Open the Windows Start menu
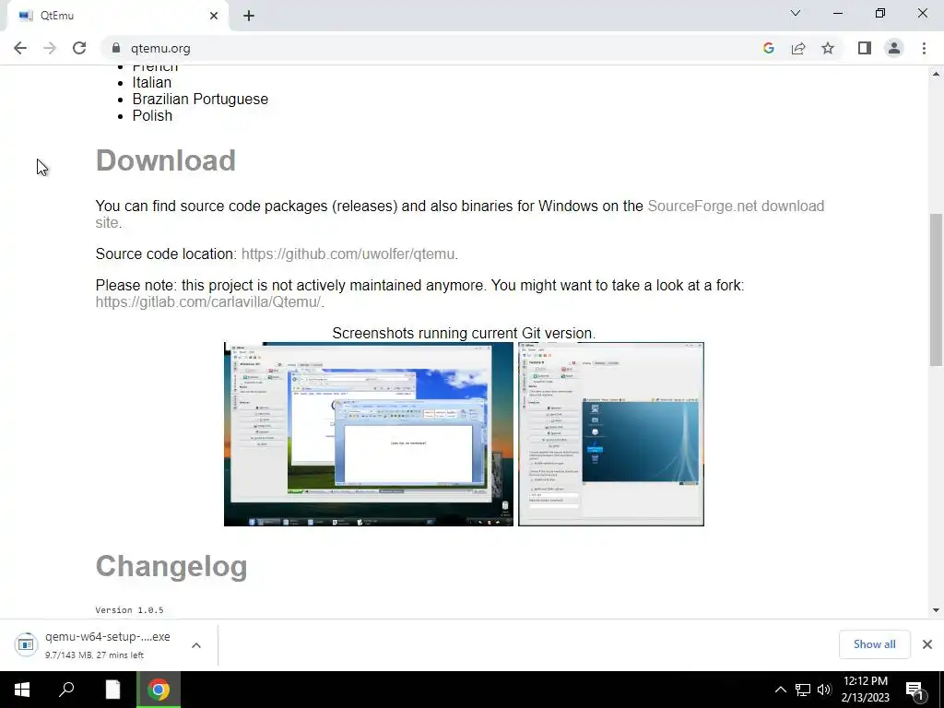This screenshot has height=708, width=944. [x=22, y=690]
